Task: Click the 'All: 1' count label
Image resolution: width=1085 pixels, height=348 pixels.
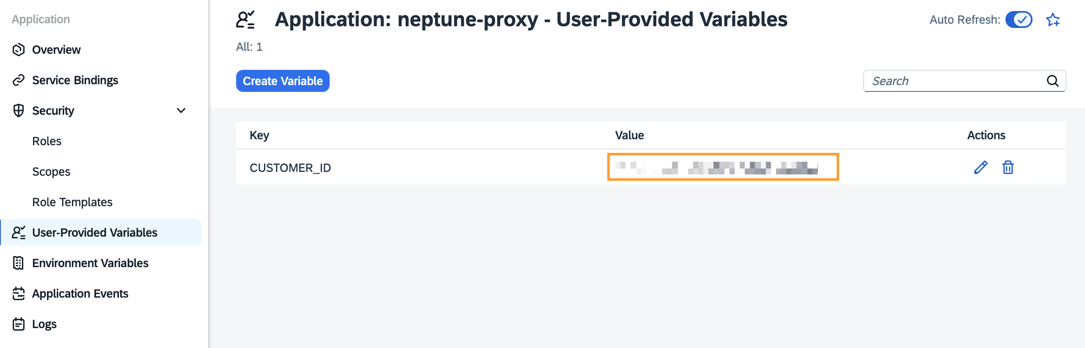Action: pos(249,47)
